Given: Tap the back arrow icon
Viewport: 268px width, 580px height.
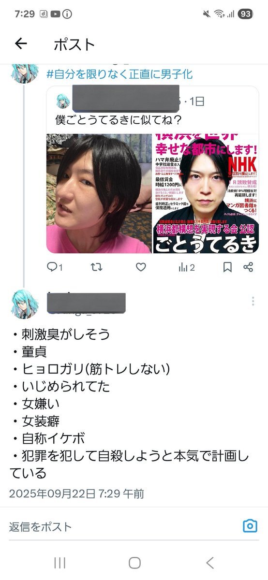Looking at the screenshot, I should 21,44.
